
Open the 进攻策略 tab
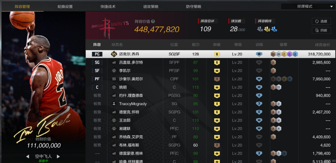[x=151, y=7]
